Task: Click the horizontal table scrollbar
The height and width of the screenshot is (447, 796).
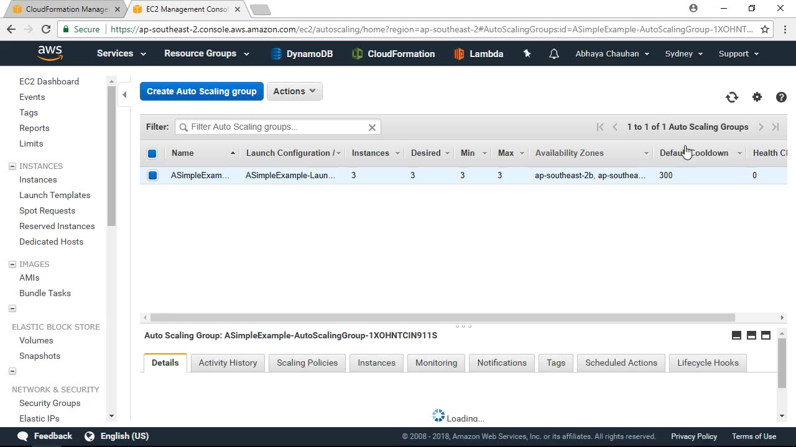Action: click(x=443, y=317)
